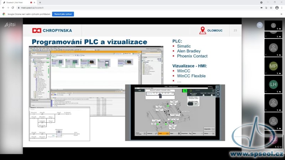Click the CHROPYNSKA logo on the slide
This screenshot has width=285, height=160.
[52, 31]
